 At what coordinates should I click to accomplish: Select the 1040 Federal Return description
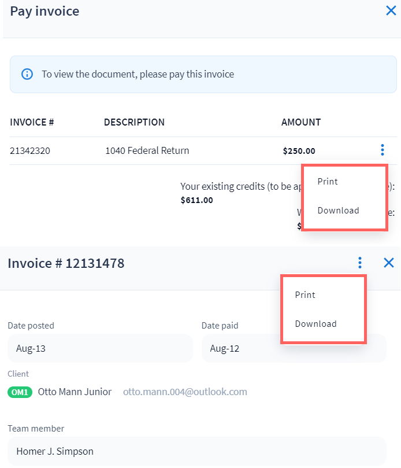(x=147, y=151)
